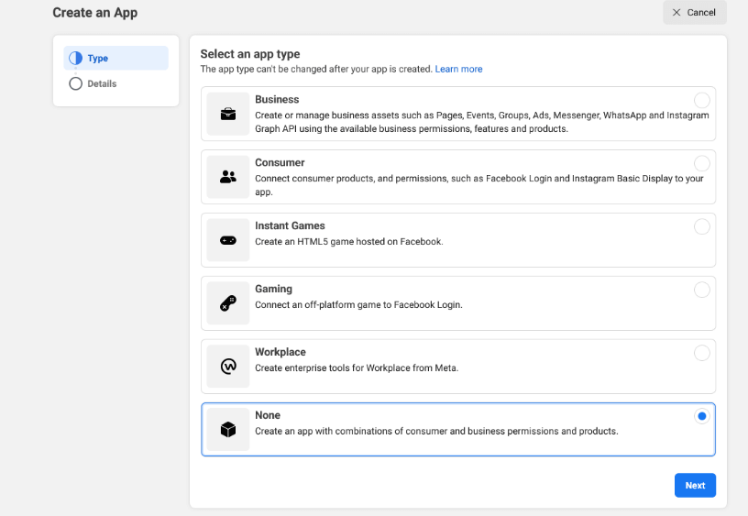Screen dimensions: 748x516
Task: Click the Business briefcase icon
Action: tap(227, 114)
